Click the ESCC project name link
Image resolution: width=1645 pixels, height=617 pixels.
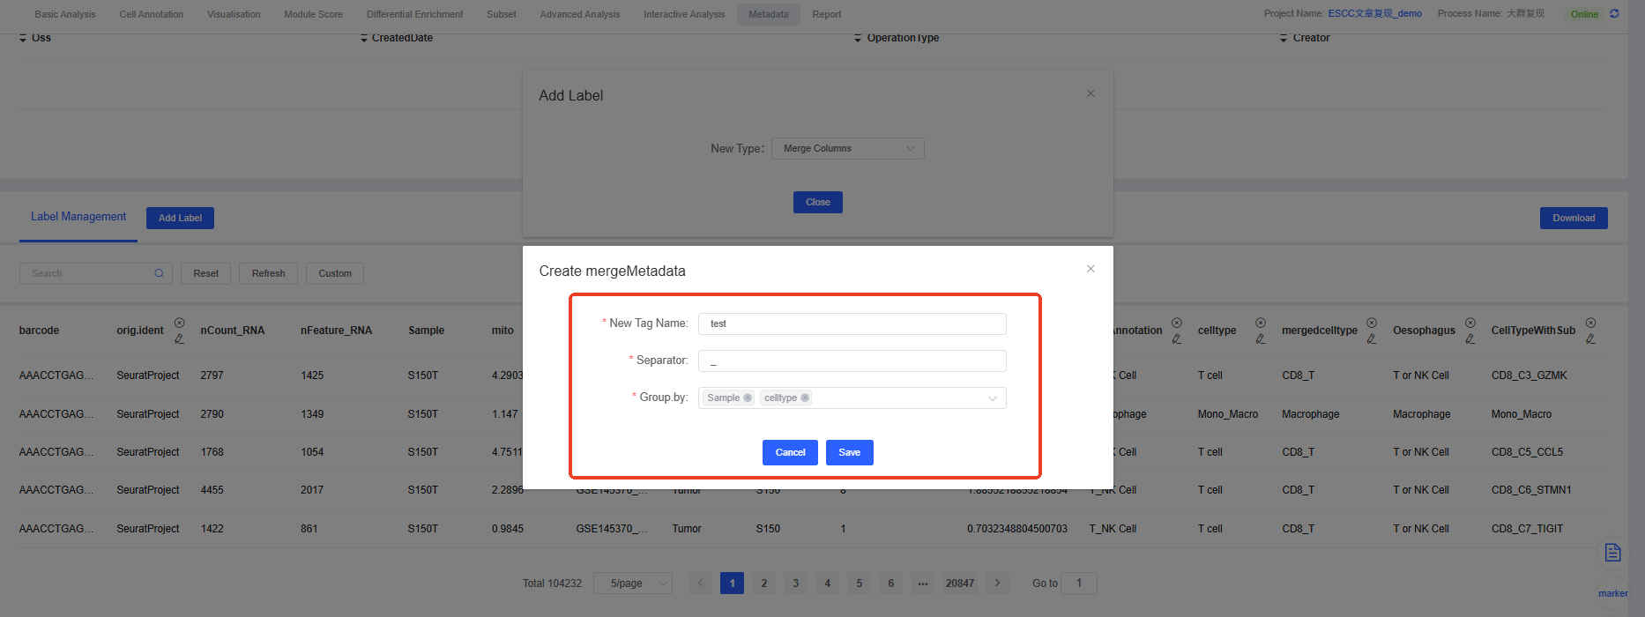pyautogui.click(x=1374, y=14)
